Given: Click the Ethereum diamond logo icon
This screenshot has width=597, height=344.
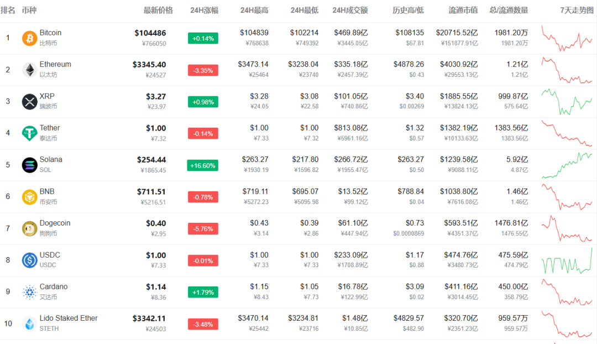Looking at the screenshot, I should (29, 70).
